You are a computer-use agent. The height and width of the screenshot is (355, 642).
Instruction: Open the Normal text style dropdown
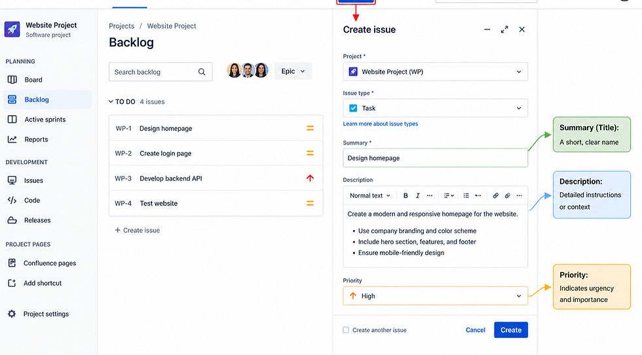point(370,195)
